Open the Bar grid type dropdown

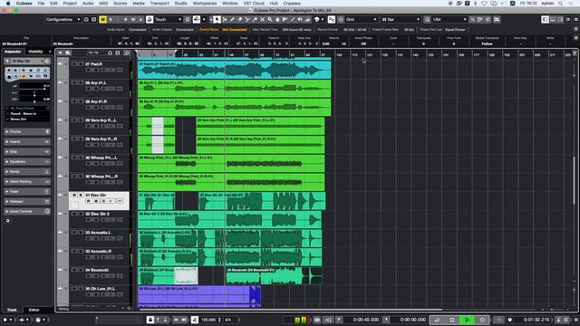pos(401,19)
